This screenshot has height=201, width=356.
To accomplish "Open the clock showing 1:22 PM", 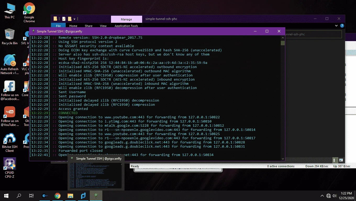I will [x=347, y=196].
